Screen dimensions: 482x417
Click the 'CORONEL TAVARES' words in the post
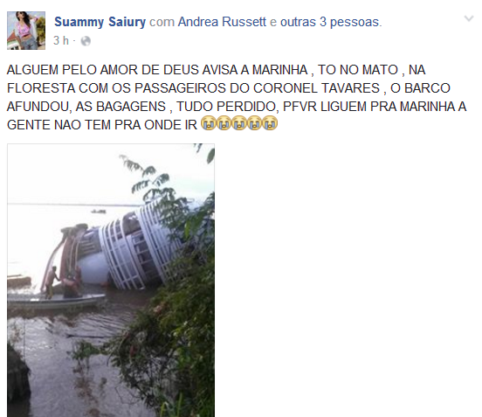(x=316, y=88)
